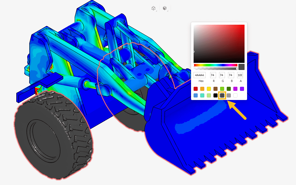Click the B channel value field

231,75
